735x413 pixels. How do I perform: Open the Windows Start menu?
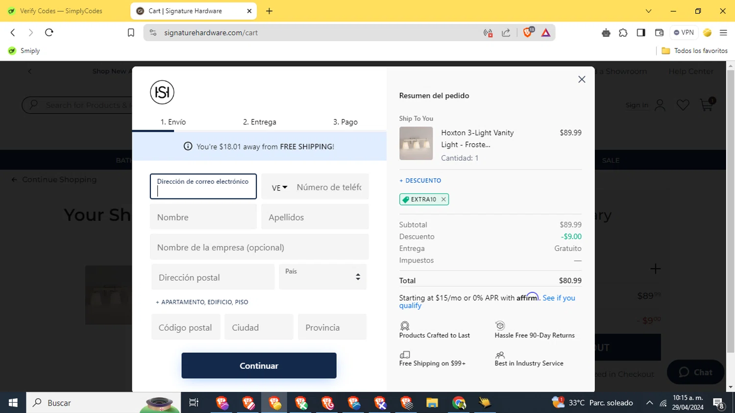[x=13, y=403]
